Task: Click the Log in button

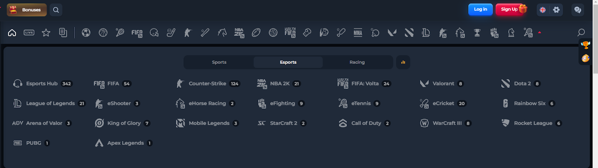Action: [x=480, y=9]
